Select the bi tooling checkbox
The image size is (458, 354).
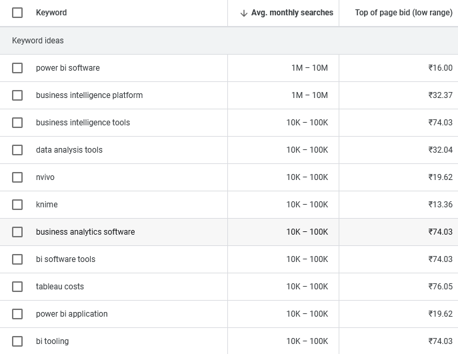pyautogui.click(x=17, y=341)
